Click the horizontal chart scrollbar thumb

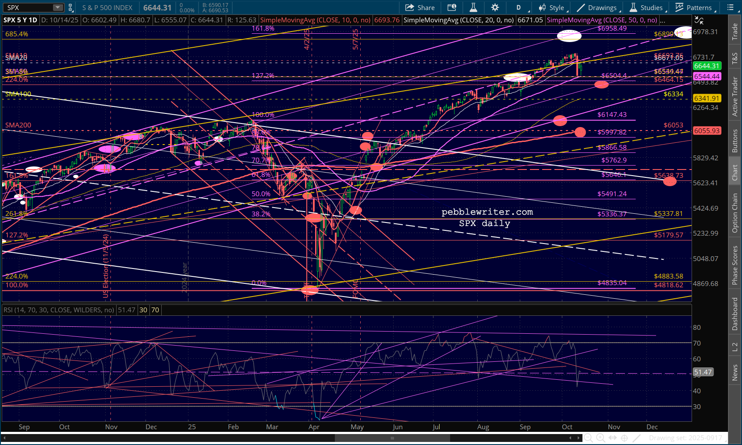tap(392, 438)
